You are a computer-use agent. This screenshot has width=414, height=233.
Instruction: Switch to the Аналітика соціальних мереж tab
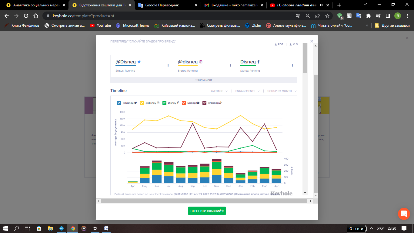[36, 5]
